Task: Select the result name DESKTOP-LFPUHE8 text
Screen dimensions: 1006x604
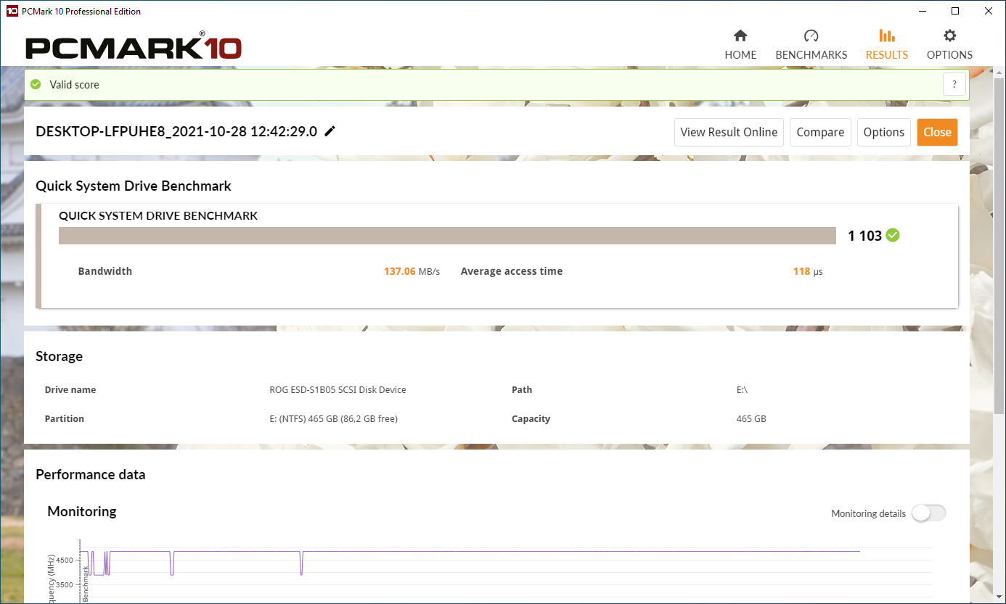Action: click(x=176, y=131)
